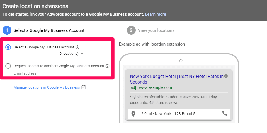Image resolution: width=267 pixels, height=133 pixels.
Task: Click 'Select a Google My Business Account' step label
Action: click(49, 30)
